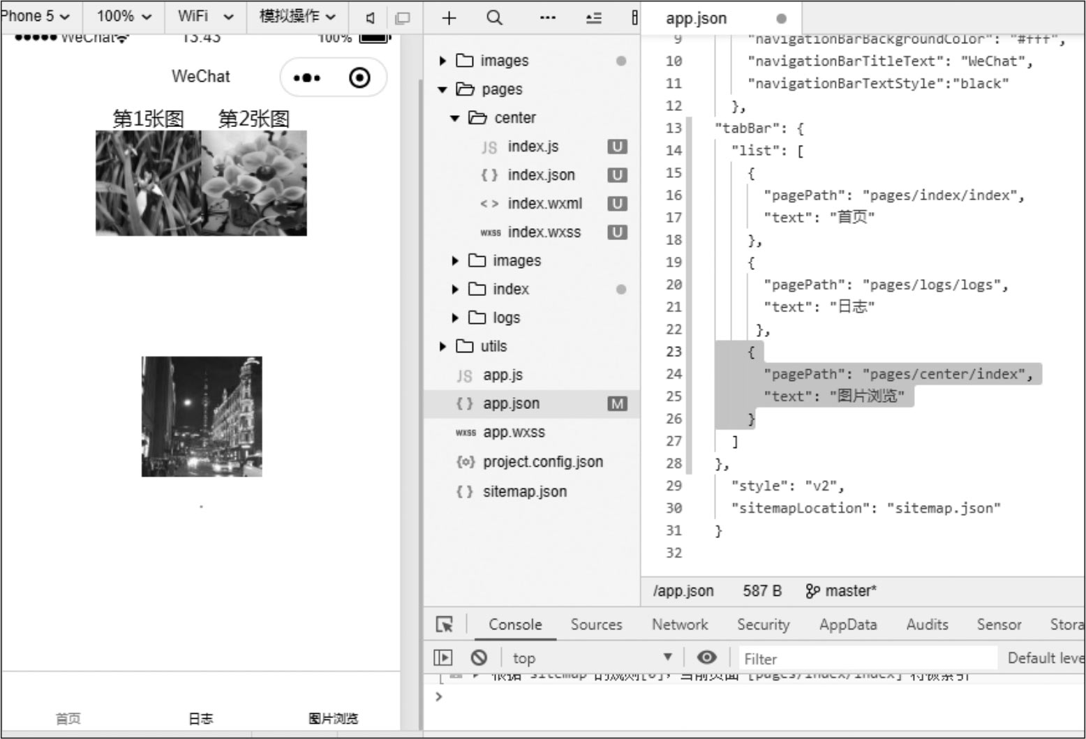Click the 第1张图 label in simulator
Image resolution: width=1086 pixels, height=739 pixels.
pyautogui.click(x=149, y=119)
